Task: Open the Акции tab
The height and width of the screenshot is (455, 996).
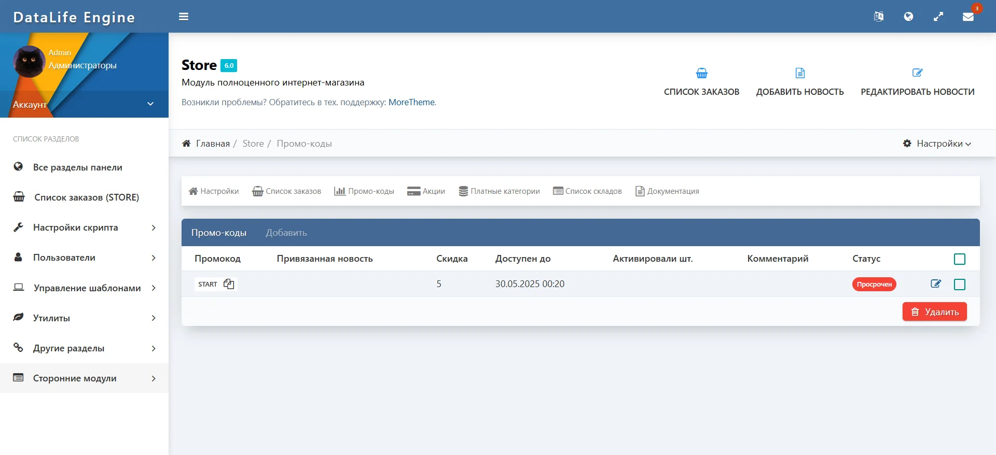Action: point(426,191)
